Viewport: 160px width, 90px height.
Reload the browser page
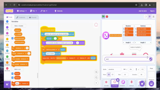tap(14, 5)
